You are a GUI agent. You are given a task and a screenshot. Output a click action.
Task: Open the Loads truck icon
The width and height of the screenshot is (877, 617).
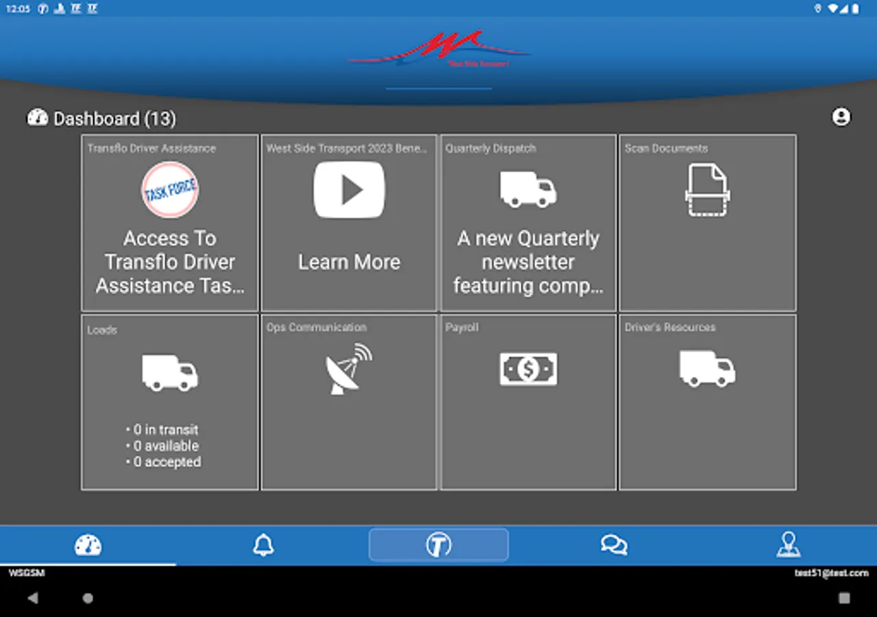[170, 372]
